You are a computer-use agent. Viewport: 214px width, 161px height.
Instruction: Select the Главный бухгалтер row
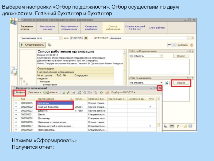(x=55, y=107)
